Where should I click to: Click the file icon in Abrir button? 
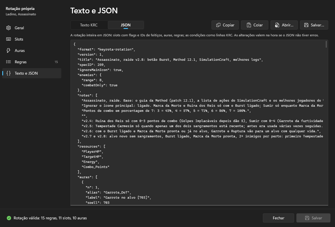[277, 25]
